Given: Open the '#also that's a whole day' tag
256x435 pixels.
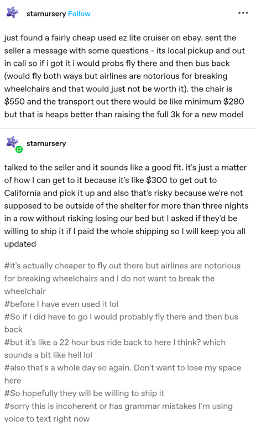Looking at the screenshot, I should coord(123,374).
